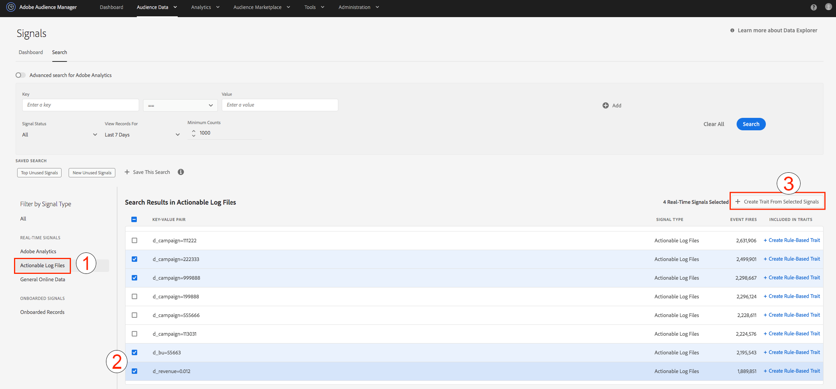
Task: Focus the Value input field
Action: pyautogui.click(x=280, y=105)
